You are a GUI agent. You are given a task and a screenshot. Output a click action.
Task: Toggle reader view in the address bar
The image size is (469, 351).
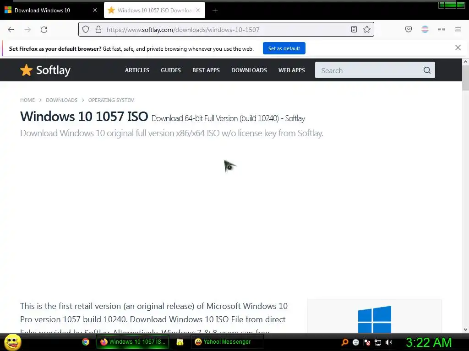click(x=354, y=29)
